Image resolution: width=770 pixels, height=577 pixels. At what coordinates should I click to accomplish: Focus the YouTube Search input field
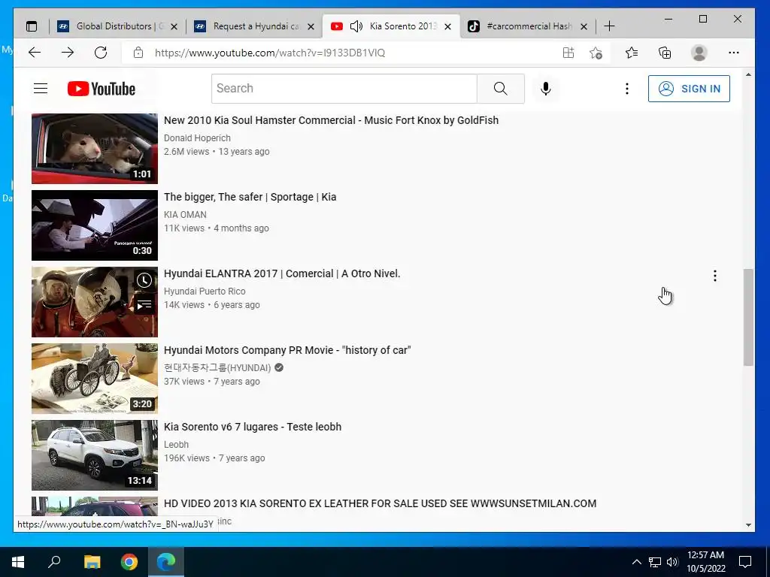(x=344, y=89)
